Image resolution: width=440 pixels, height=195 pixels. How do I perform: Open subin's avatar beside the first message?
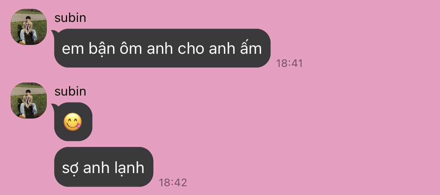(x=29, y=27)
